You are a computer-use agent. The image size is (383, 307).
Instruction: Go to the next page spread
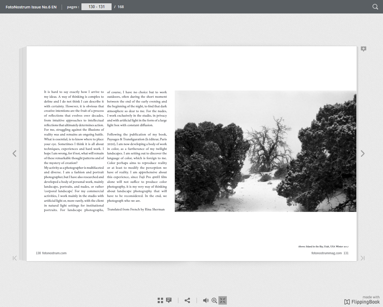(362, 153)
